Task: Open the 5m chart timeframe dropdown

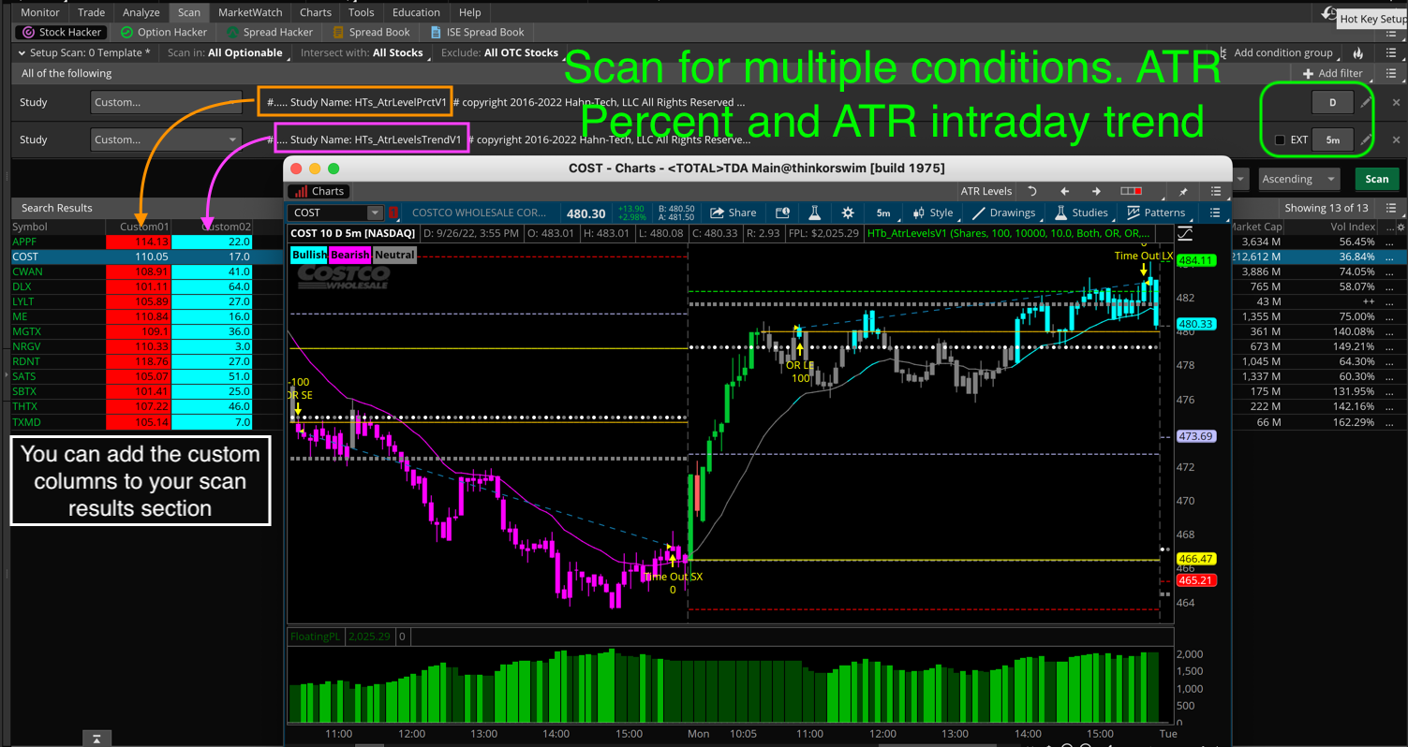Action: pyautogui.click(x=883, y=213)
